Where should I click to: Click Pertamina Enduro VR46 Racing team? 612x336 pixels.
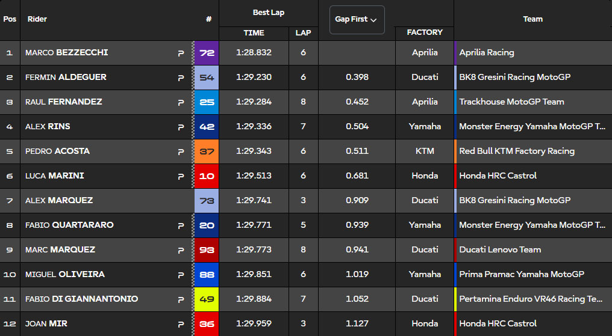[x=531, y=299]
